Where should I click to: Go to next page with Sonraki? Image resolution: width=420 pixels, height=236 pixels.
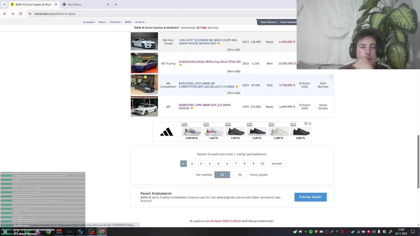pos(277,164)
